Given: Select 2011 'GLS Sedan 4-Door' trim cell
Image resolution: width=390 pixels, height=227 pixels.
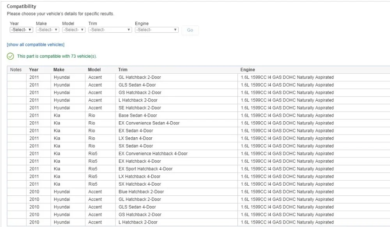Looking at the screenshot, I should (x=177, y=85).
